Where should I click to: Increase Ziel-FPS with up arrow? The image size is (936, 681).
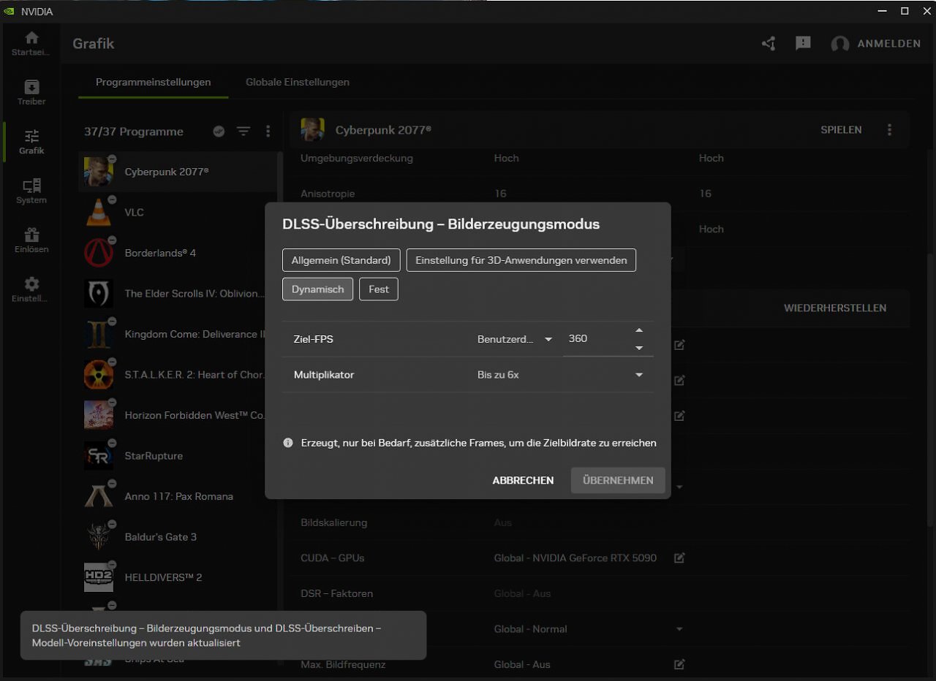pos(639,330)
